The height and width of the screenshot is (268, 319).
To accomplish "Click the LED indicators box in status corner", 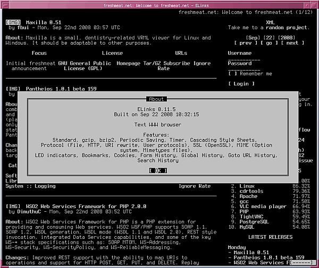I will coord(301,263).
